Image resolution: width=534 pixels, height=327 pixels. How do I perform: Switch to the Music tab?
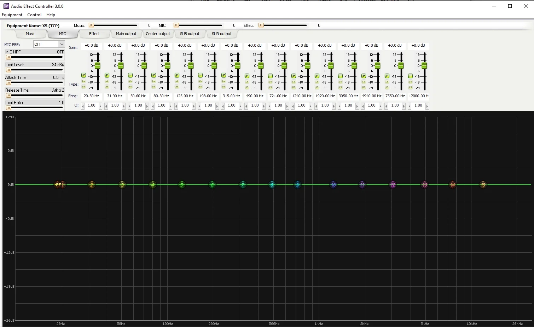(x=30, y=34)
